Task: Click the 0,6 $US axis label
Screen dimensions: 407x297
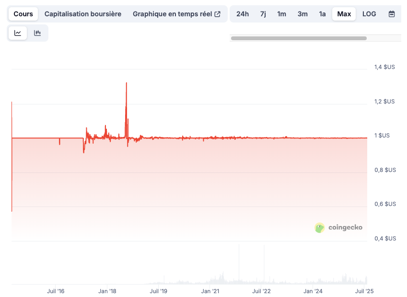Action: tap(385, 204)
